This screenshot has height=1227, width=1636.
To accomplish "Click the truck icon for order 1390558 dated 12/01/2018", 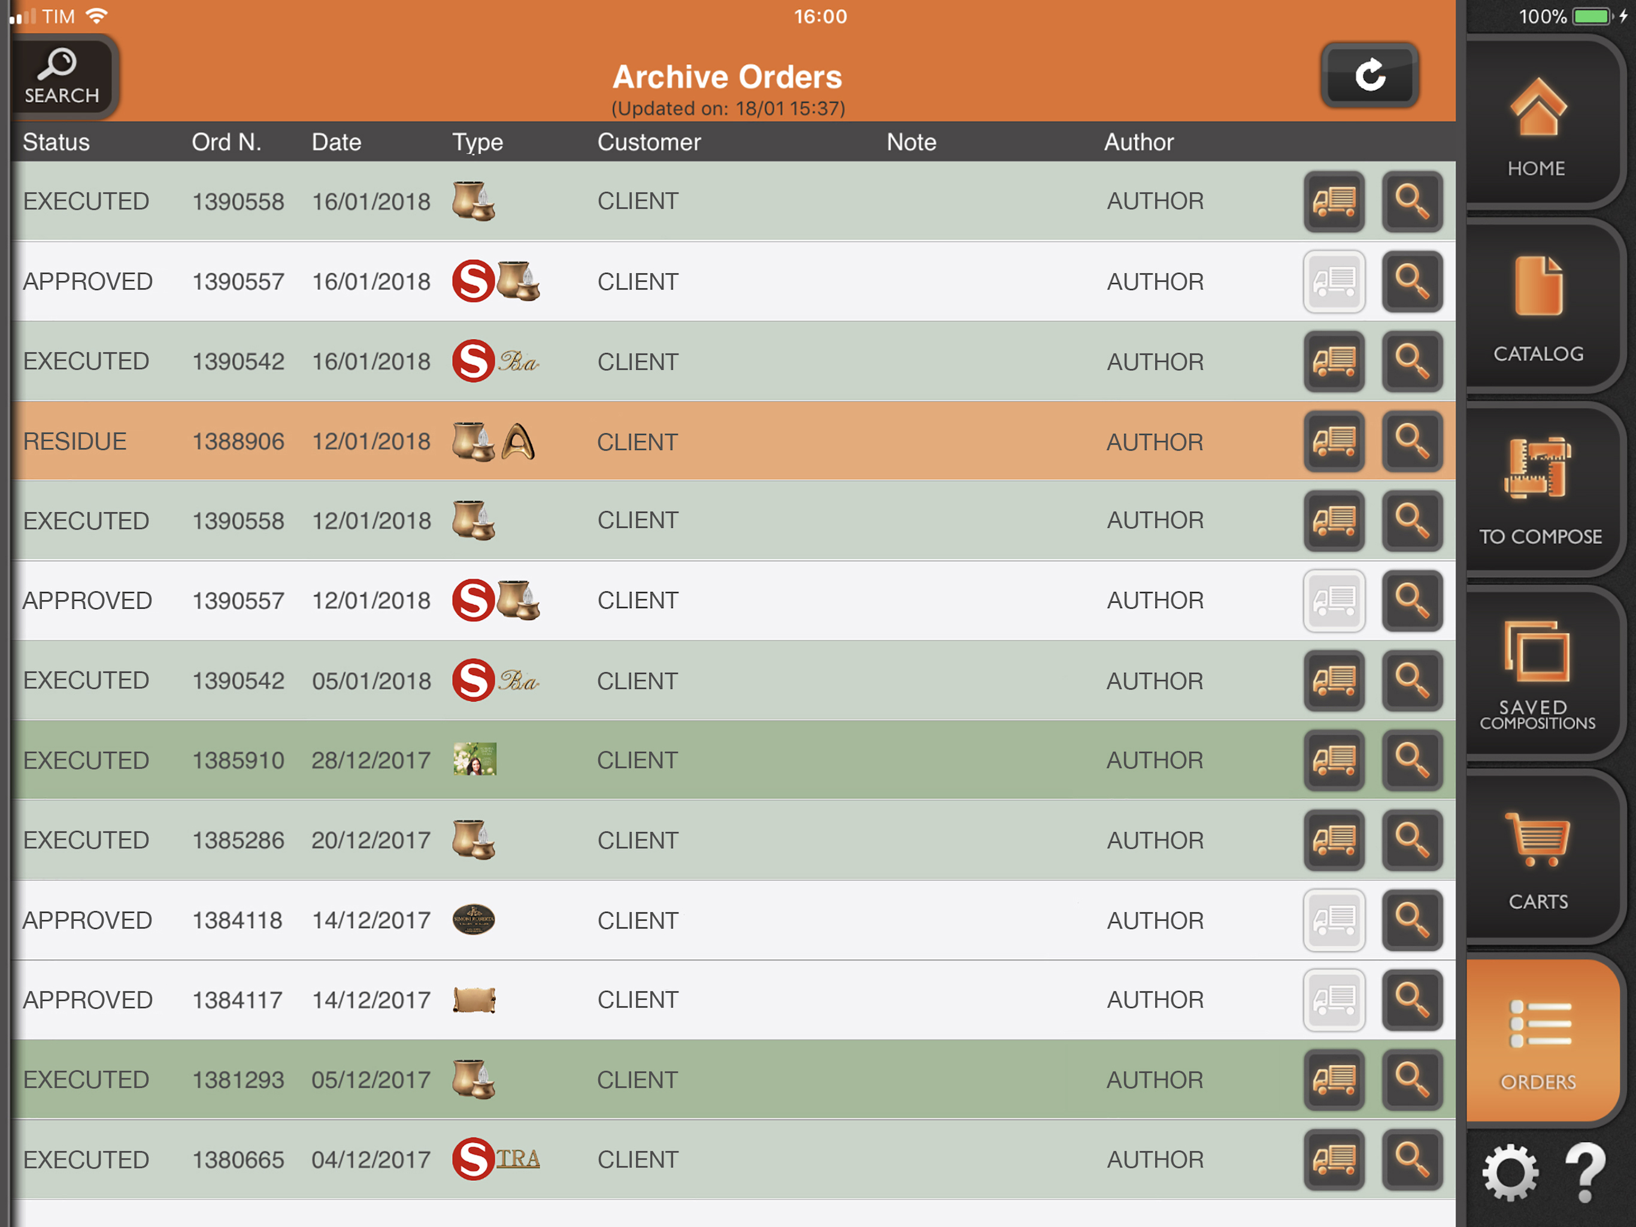I will coord(1334,520).
